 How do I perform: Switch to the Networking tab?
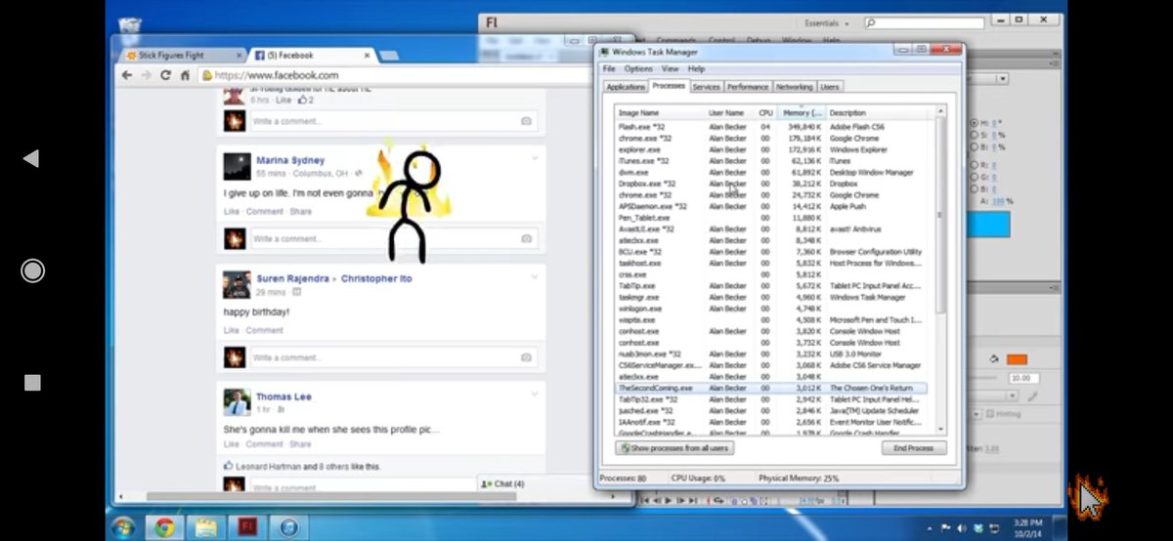coord(794,87)
